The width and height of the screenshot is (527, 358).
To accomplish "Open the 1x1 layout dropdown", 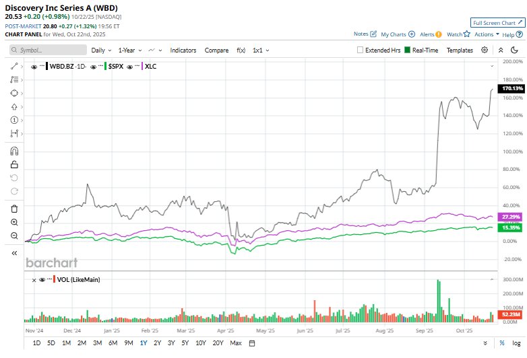I will [261, 50].
